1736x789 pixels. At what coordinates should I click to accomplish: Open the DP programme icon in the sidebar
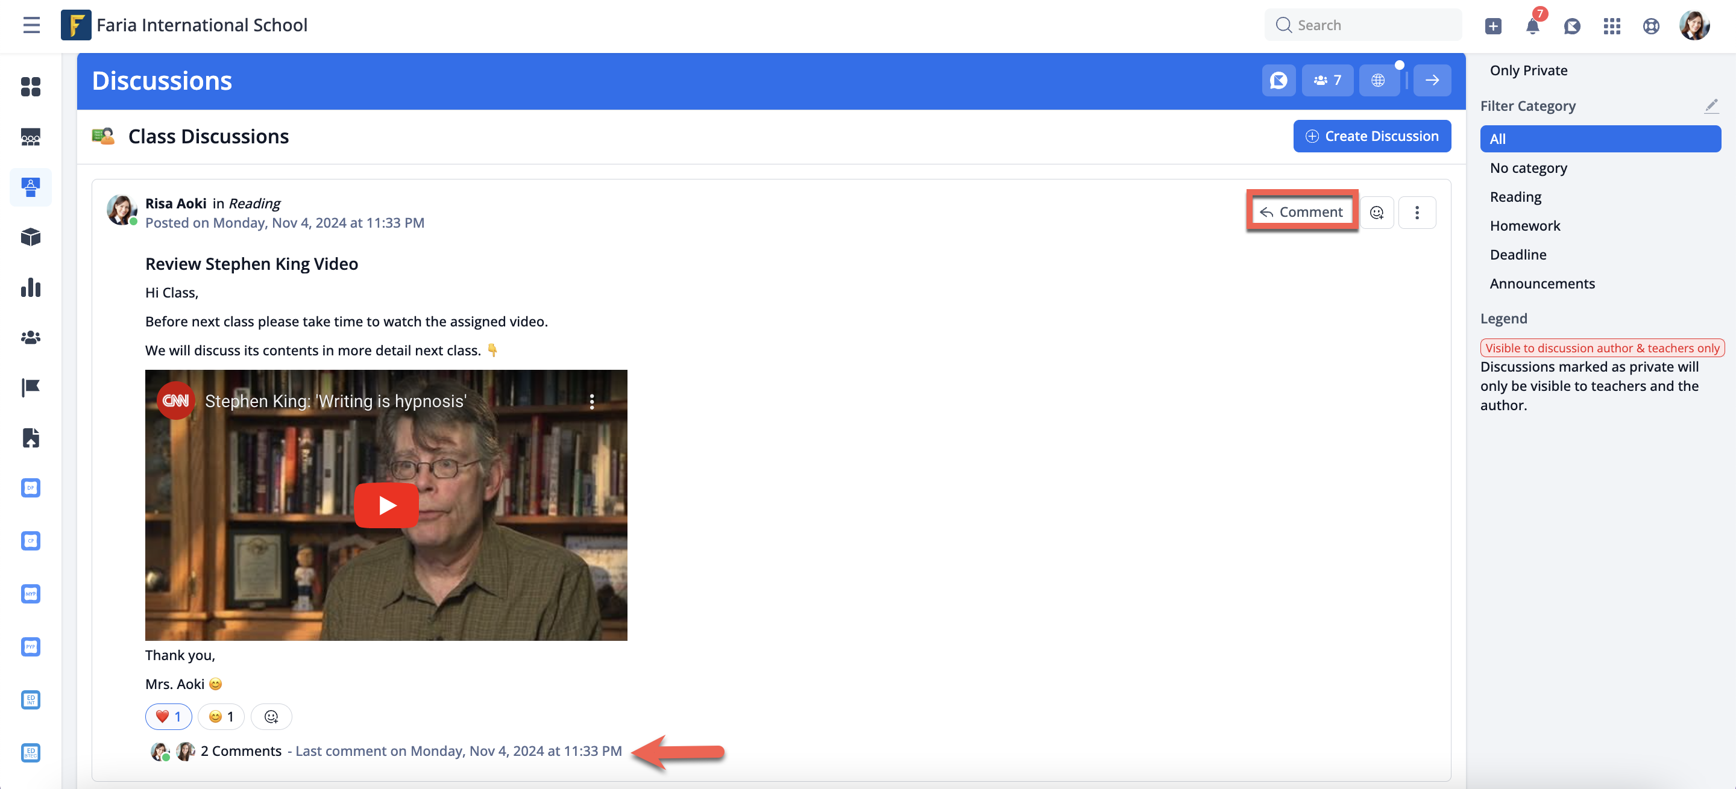pyautogui.click(x=30, y=487)
